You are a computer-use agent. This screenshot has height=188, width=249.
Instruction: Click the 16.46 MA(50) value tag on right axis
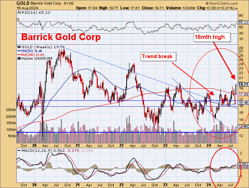(x=243, y=103)
